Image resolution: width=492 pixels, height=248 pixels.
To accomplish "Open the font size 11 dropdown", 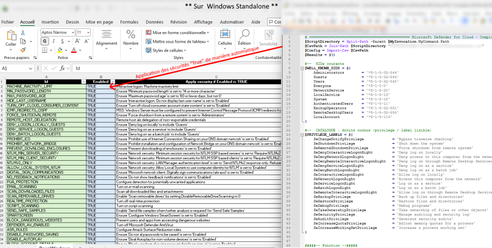I will point(88,32).
